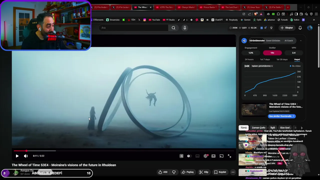Collapse the vidIQ panel chevron

click(x=301, y=40)
